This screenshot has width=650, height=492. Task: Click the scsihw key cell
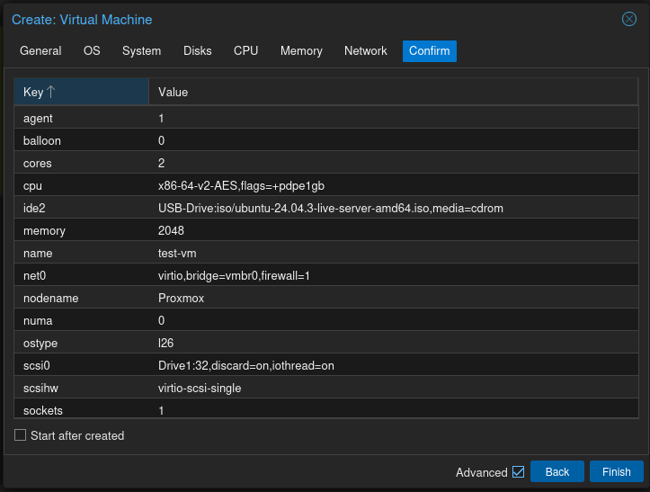tap(81, 388)
